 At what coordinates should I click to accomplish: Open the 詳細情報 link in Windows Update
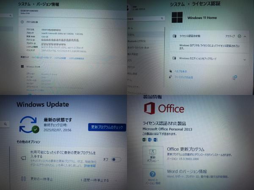90,166
